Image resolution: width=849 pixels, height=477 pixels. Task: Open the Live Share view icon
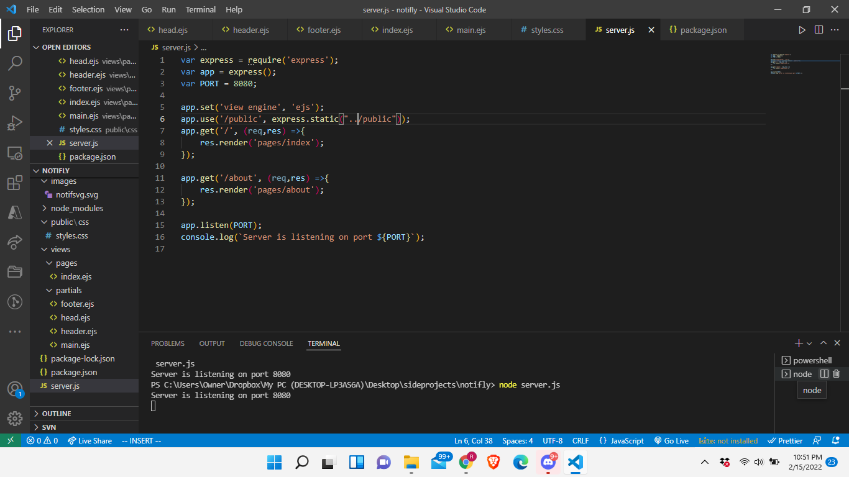tap(15, 242)
